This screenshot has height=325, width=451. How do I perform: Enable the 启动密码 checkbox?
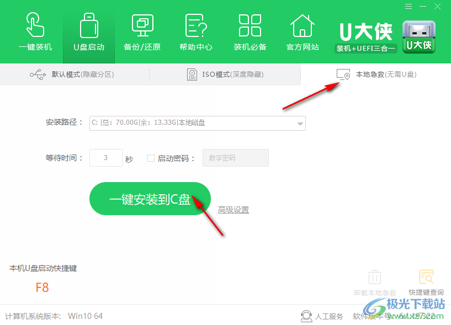151,158
